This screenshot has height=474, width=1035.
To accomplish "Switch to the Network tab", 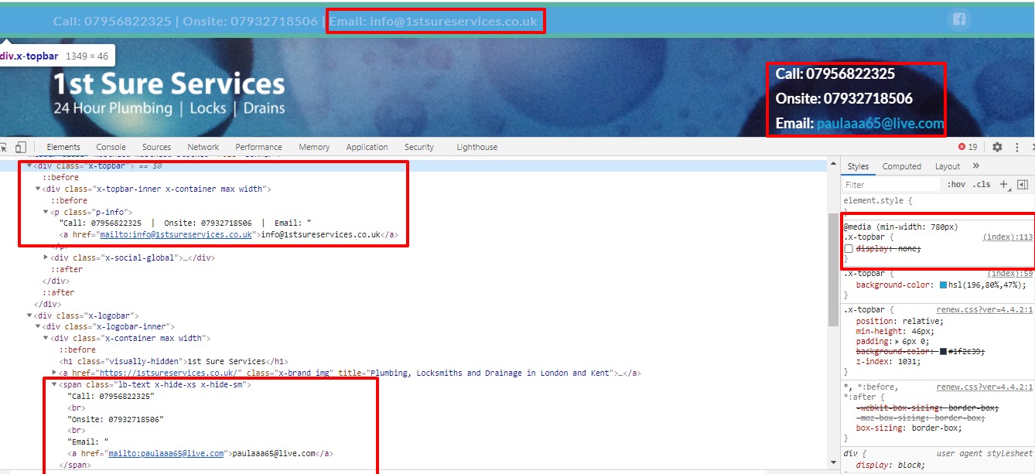I will point(203,147).
